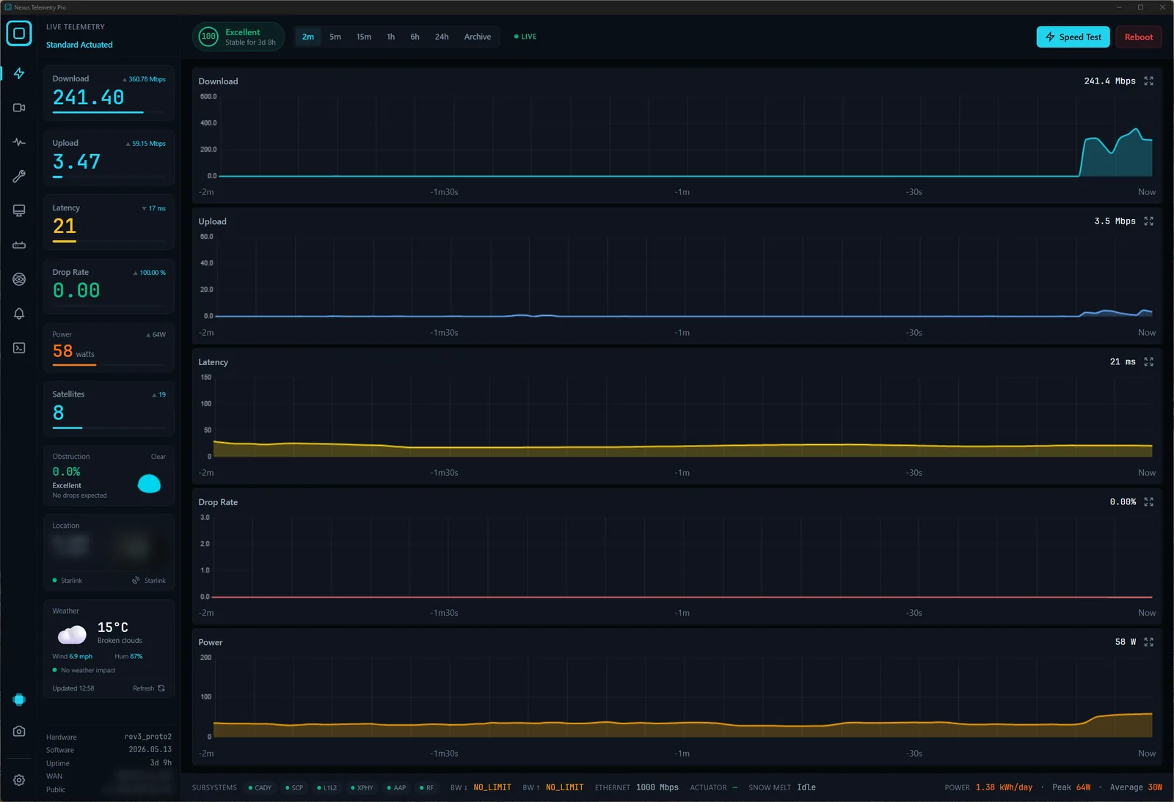Click the 15°C temperature reading

[113, 628]
